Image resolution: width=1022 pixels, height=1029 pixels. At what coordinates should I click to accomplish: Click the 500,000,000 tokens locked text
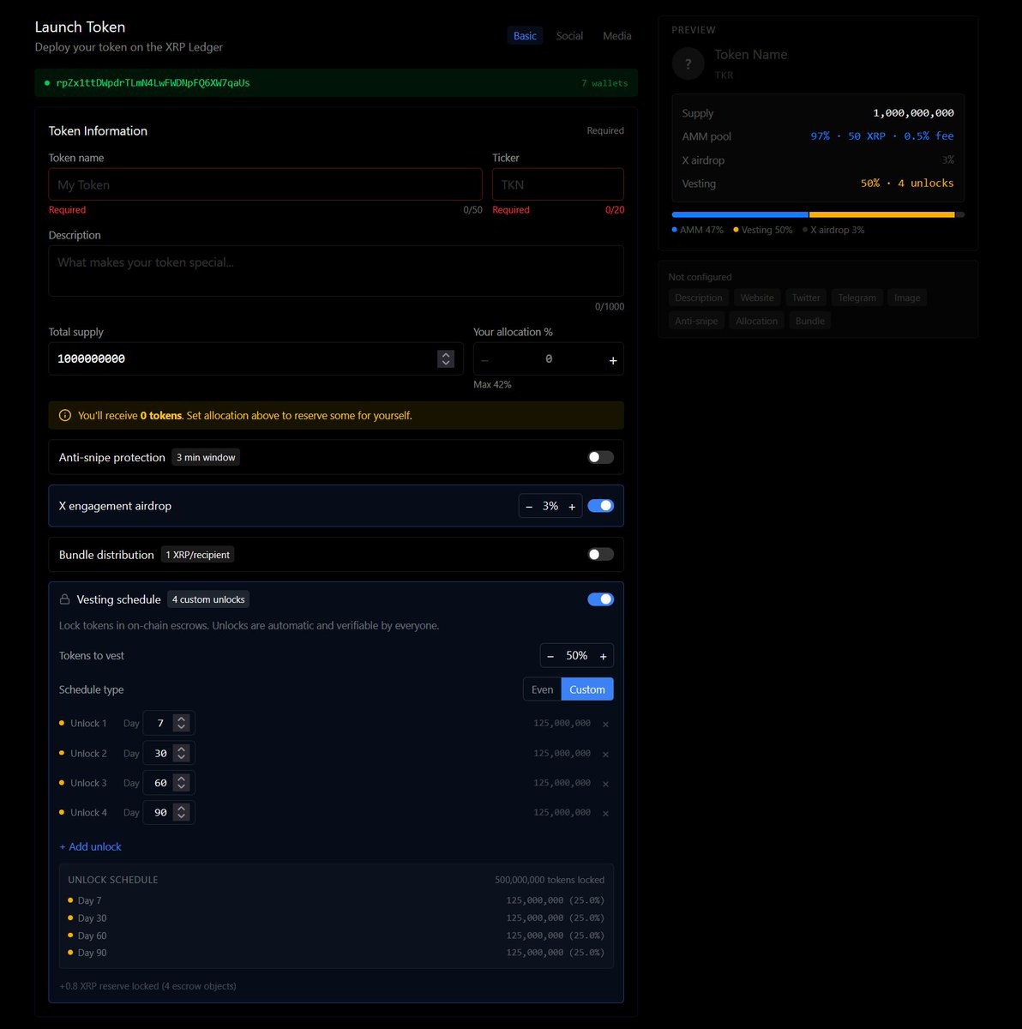coord(550,880)
